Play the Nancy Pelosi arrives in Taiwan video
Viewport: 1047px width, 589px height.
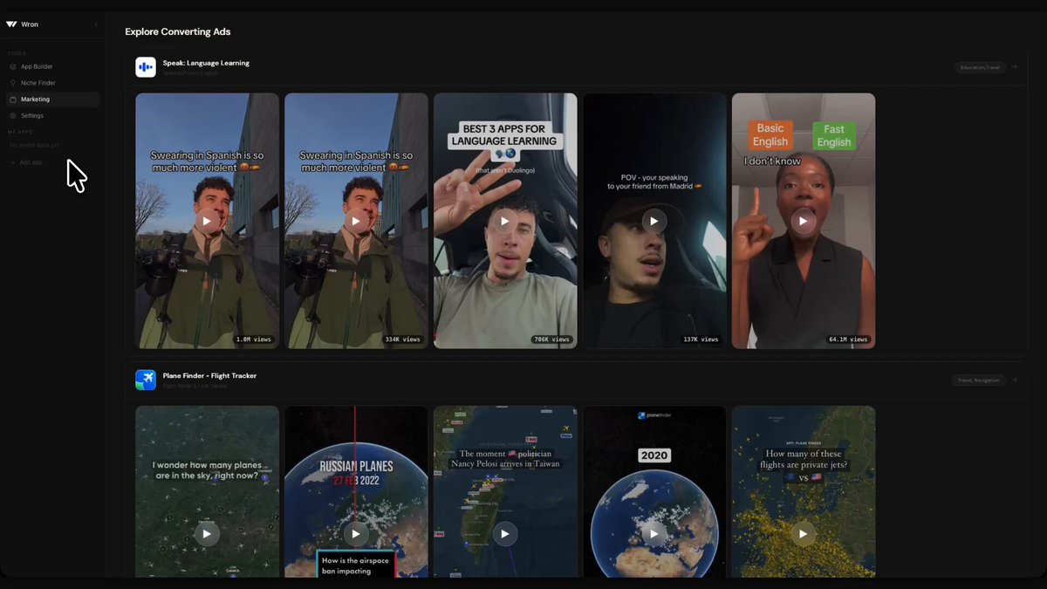(x=505, y=533)
